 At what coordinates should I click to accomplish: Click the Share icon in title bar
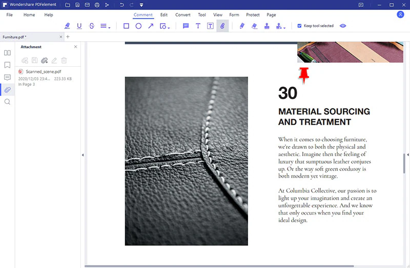click(107, 5)
